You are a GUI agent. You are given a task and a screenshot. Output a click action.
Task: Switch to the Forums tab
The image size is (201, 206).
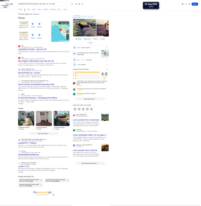click(39, 9)
